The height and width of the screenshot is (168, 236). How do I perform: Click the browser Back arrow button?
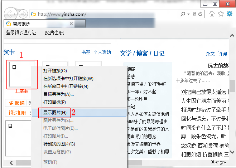point(12,14)
